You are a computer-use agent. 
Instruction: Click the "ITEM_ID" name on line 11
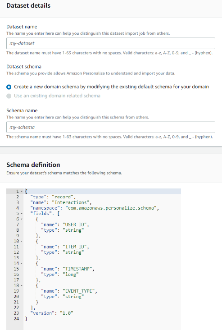pyautogui.click(x=75, y=247)
